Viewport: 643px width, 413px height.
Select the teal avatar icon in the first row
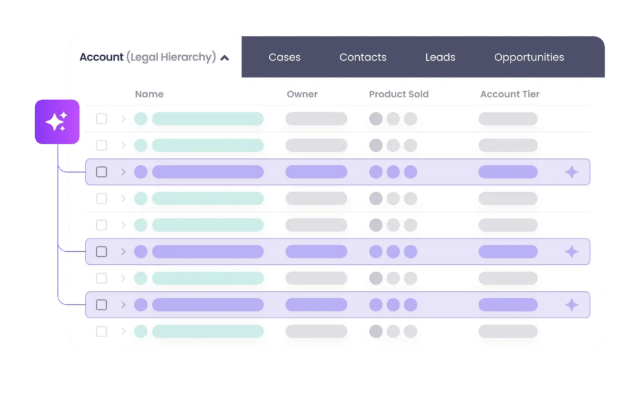pos(140,118)
